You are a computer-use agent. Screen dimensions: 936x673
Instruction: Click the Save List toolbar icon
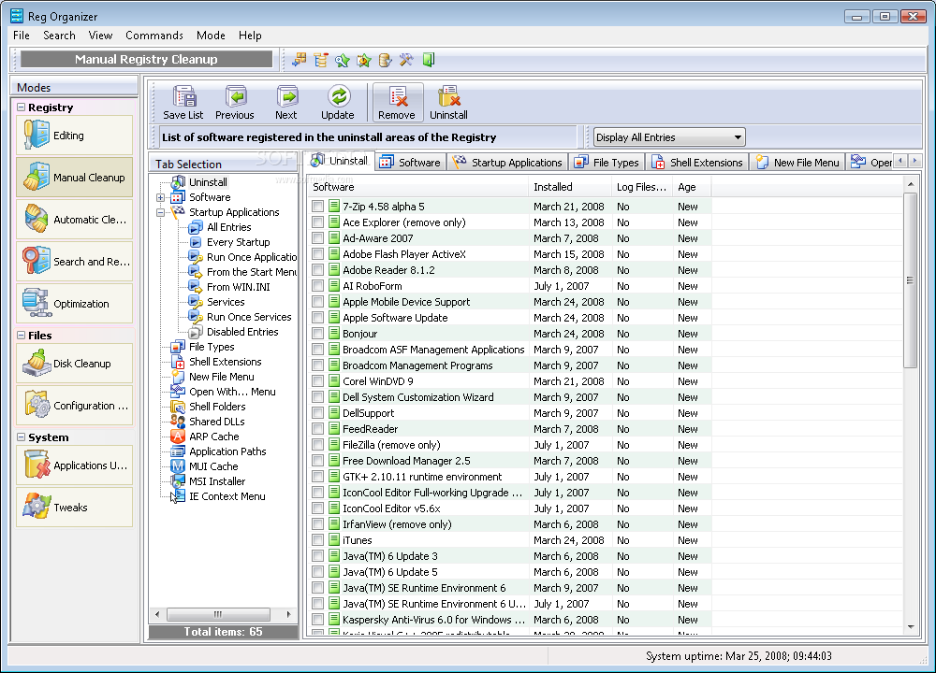point(183,97)
